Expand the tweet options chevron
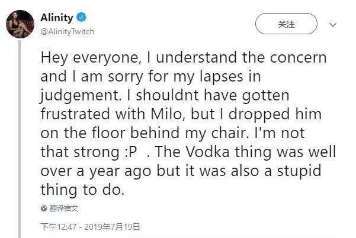Viewport: 356px width, 238px height. point(332,25)
